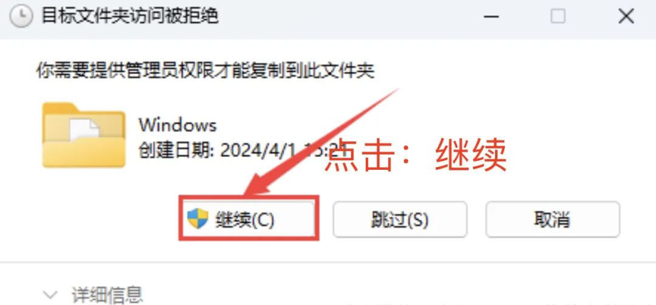Click the Windows folder name text
656x305 pixels.
point(178,125)
